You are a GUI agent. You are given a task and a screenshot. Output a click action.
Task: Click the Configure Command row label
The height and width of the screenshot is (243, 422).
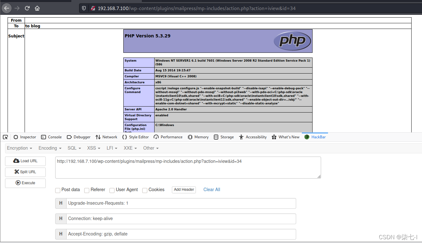pos(132,90)
